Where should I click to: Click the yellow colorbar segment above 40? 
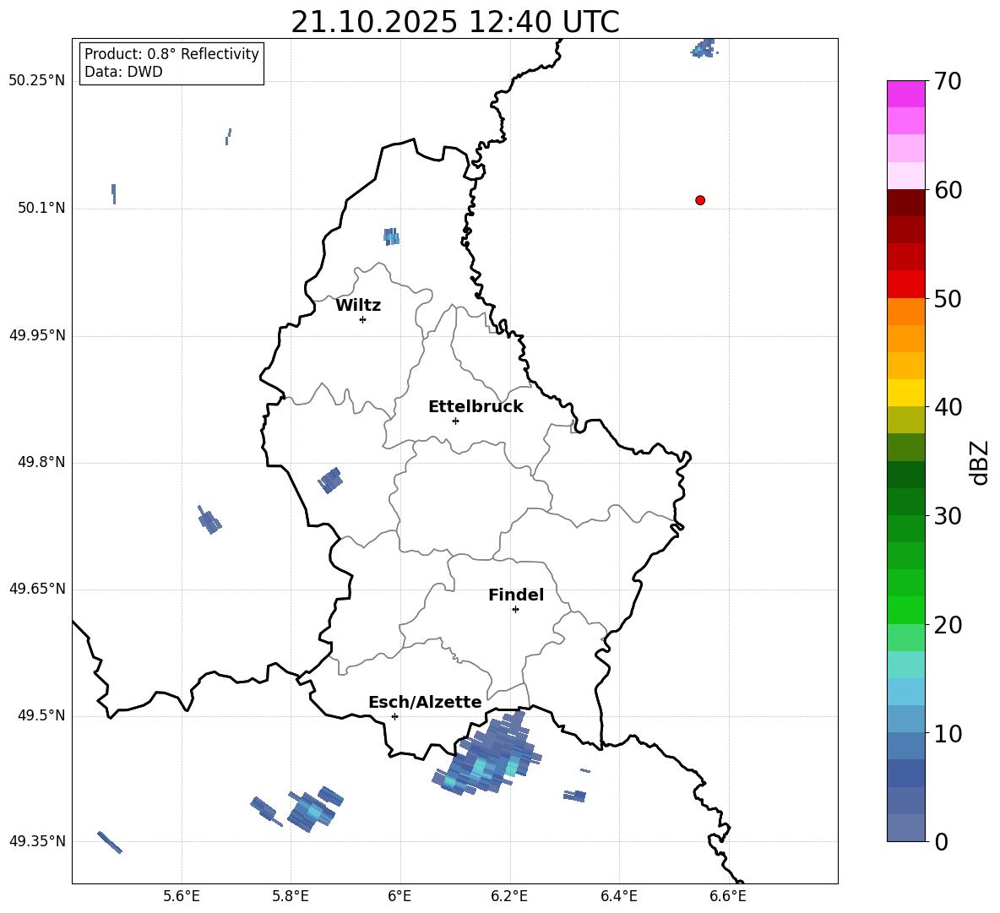905,393
